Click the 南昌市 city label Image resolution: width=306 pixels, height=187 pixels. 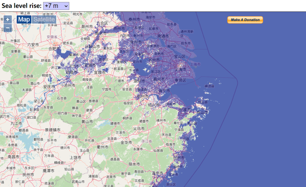[x=13, y=157]
